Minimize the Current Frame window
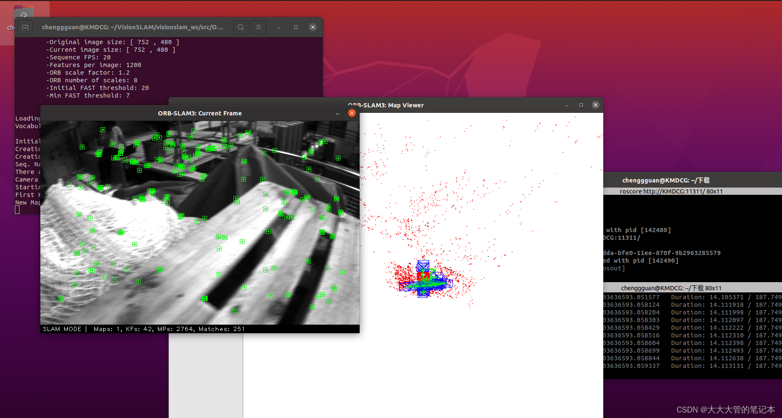This screenshot has width=782, height=418. [x=338, y=113]
